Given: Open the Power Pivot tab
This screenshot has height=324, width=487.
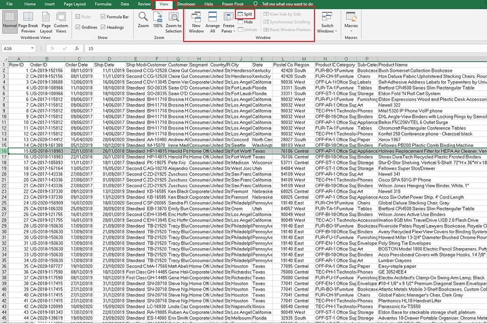Looking at the screenshot, I should 233,4.
